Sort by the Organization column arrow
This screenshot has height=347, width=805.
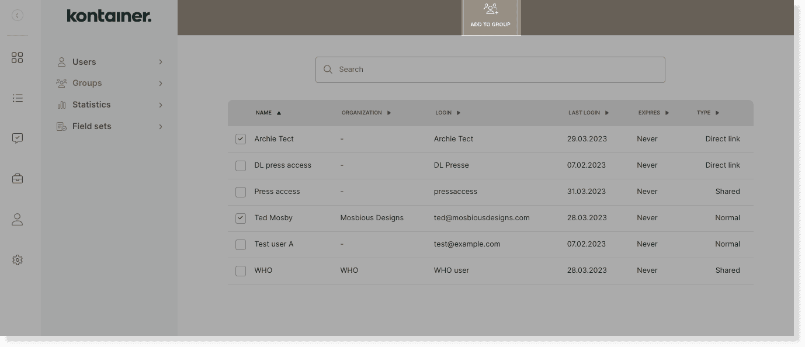point(389,113)
